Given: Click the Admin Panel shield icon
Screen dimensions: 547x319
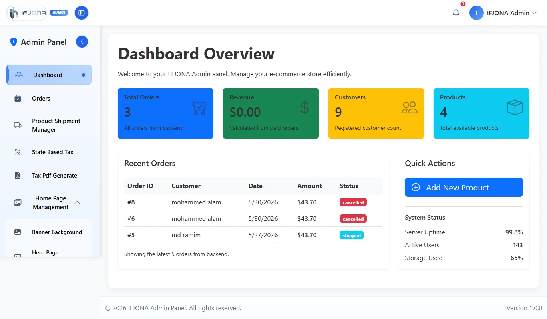Looking at the screenshot, I should click(x=14, y=42).
